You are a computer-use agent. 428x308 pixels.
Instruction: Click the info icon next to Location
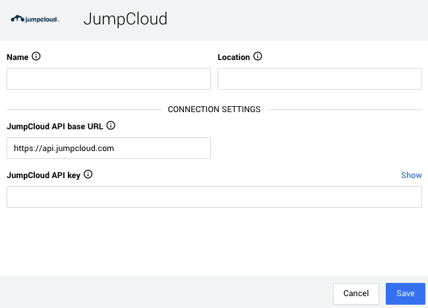(258, 56)
